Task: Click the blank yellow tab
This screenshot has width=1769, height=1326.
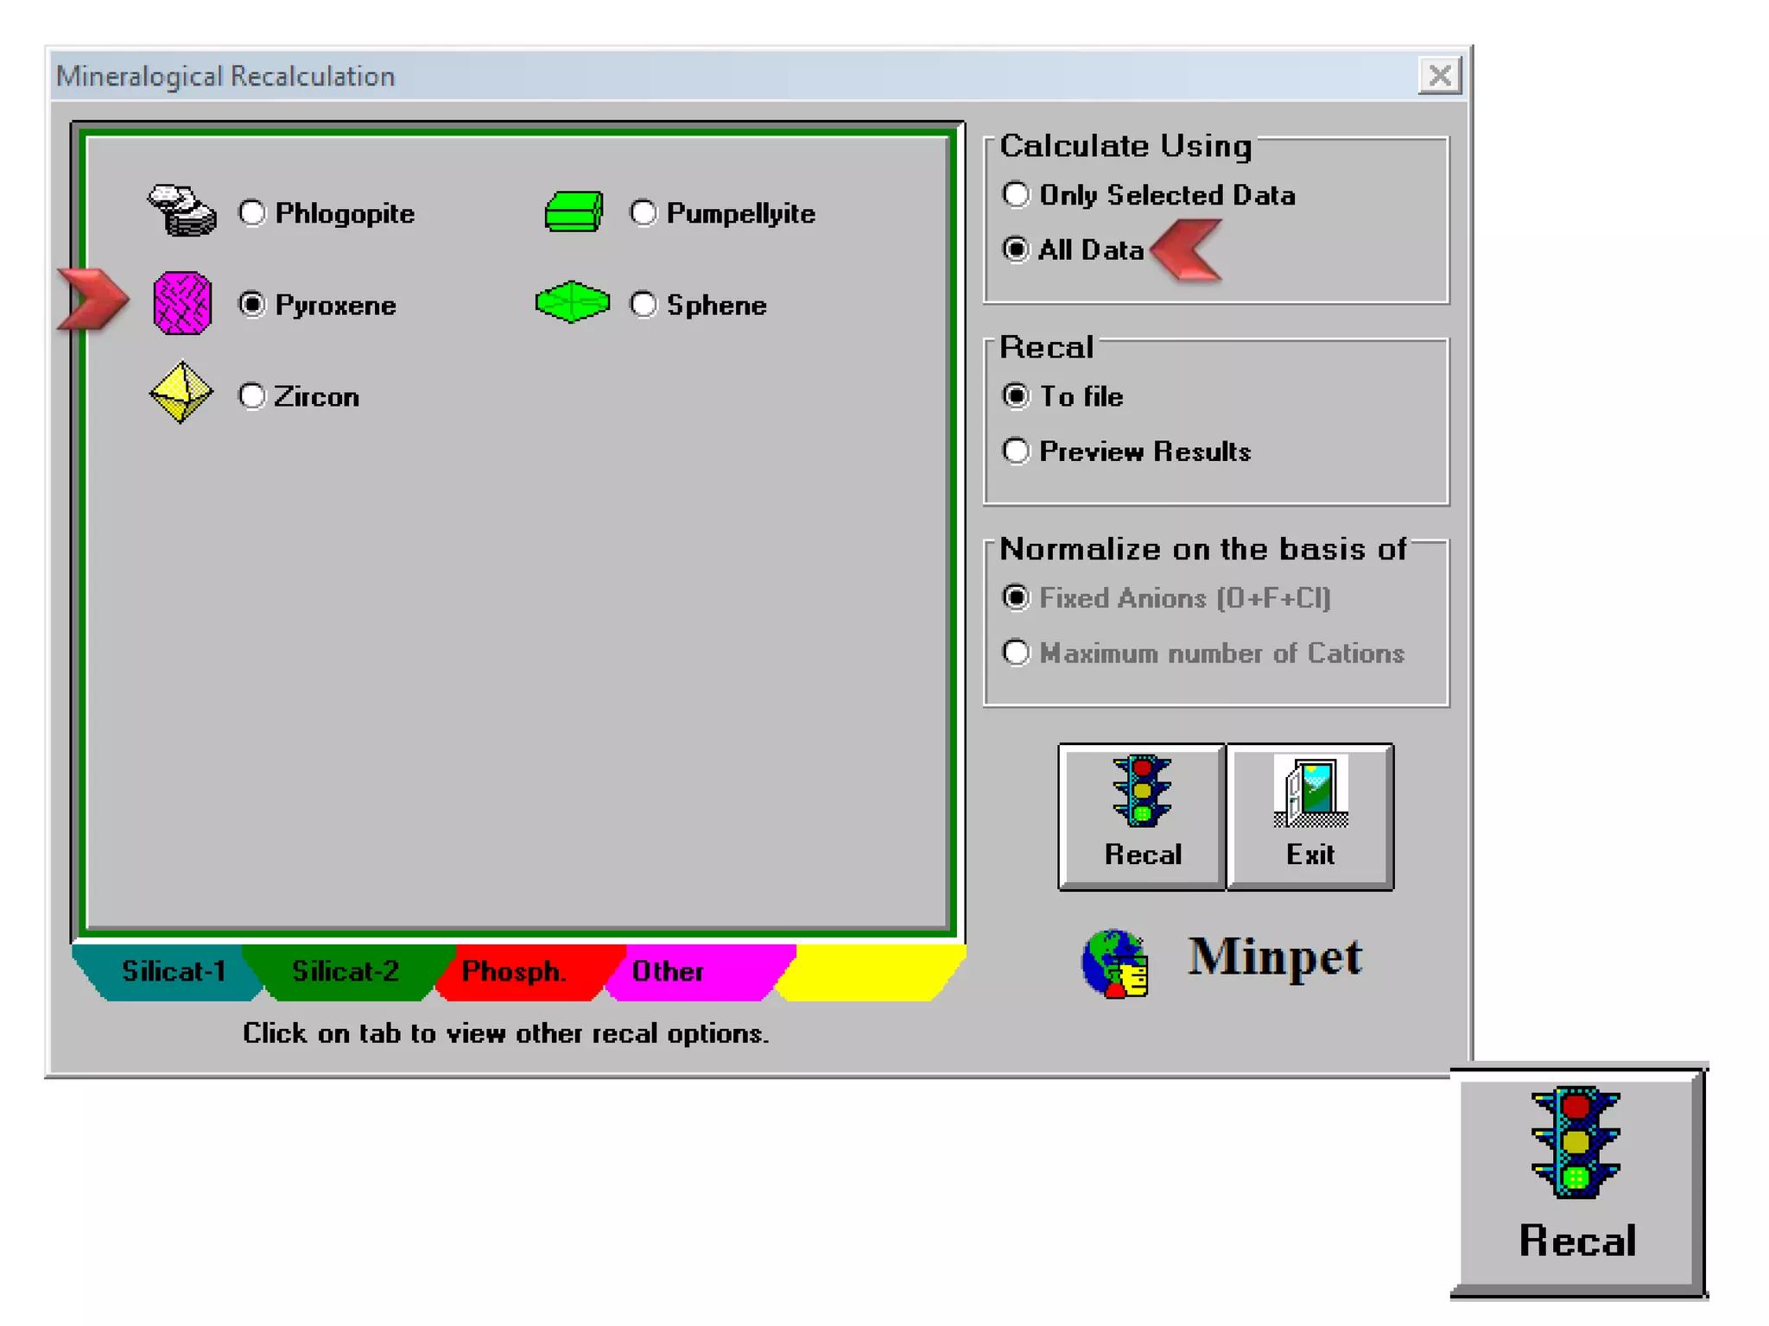Action: 872,972
